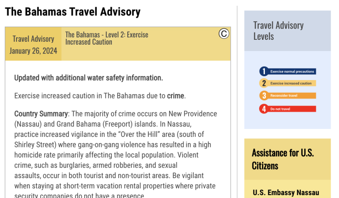Click 'Updated with additional water safety information' line
The image size is (339, 198).
click(x=89, y=78)
